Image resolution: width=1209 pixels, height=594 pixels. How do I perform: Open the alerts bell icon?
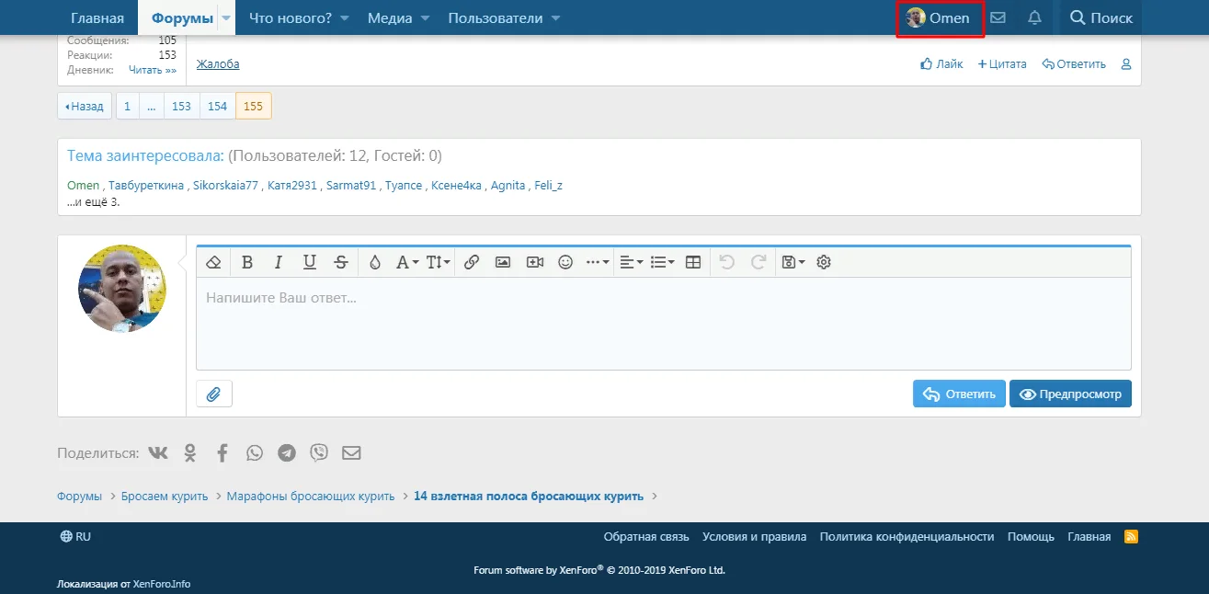1034,17
